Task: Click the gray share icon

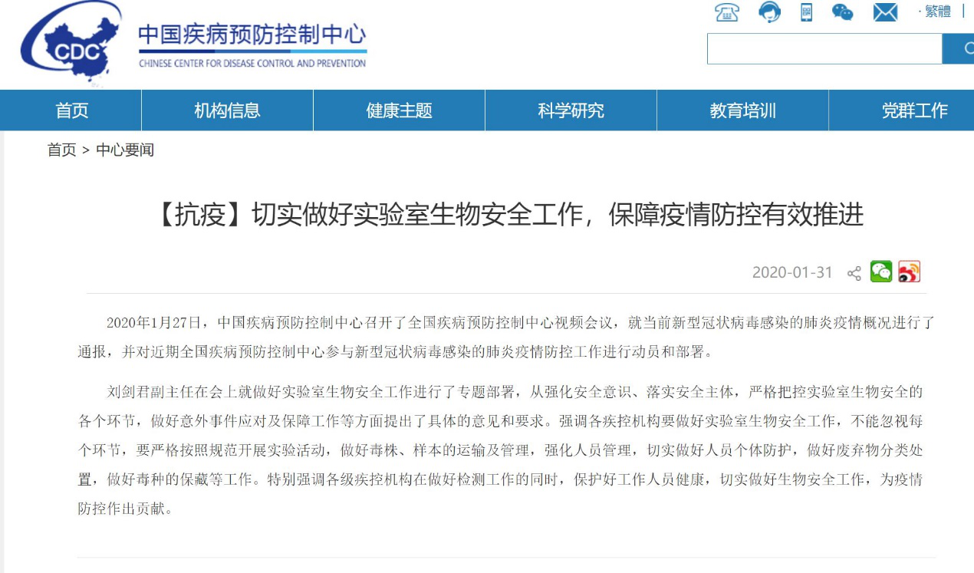Action: coord(854,273)
